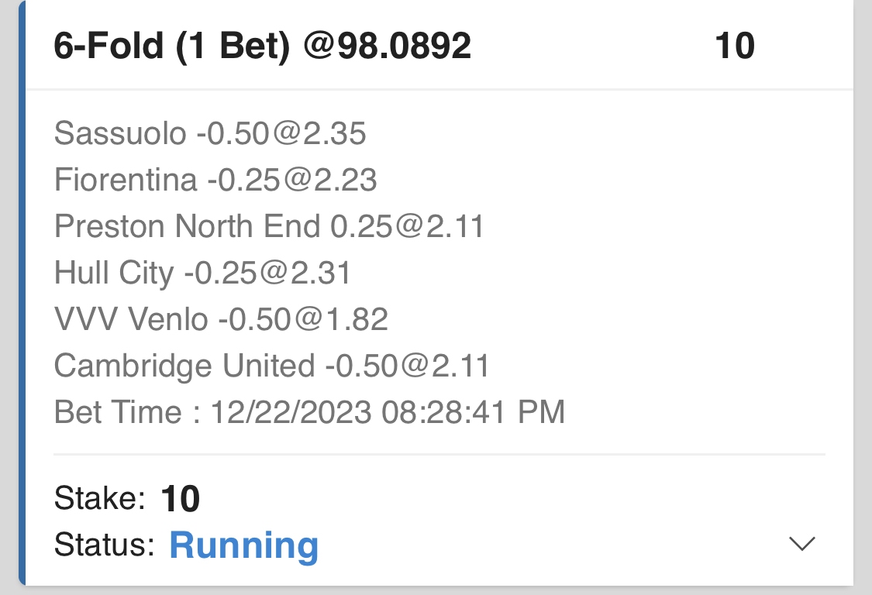The height and width of the screenshot is (595, 872).
Task: Select the Sassuolo team name
Action: tap(119, 134)
